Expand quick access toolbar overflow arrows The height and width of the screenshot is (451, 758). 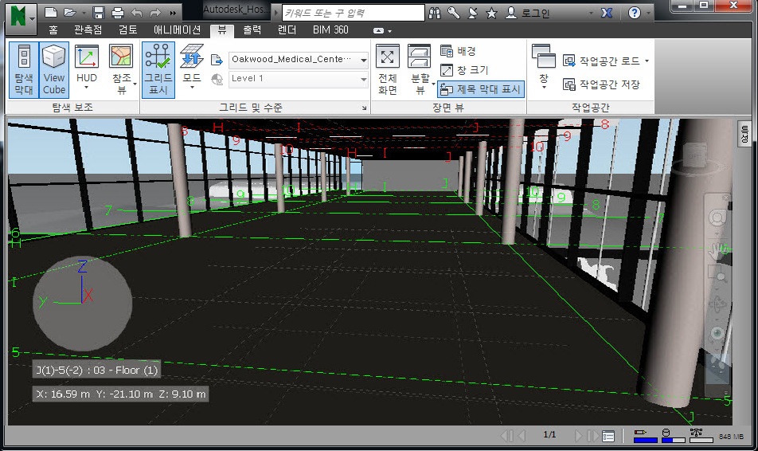[x=173, y=13]
